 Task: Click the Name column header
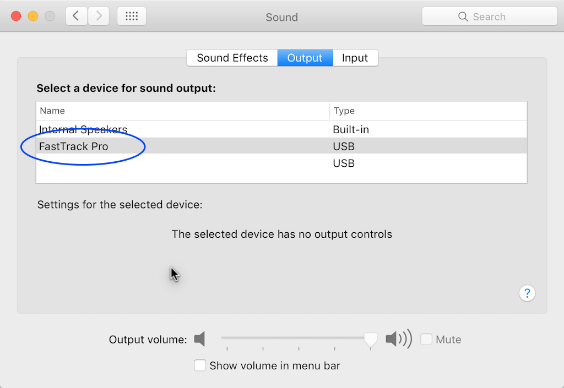point(183,111)
